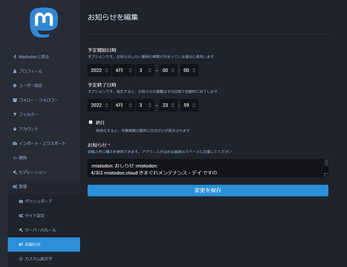
Task: Click the 変更を保存 save button
Action: (208, 190)
